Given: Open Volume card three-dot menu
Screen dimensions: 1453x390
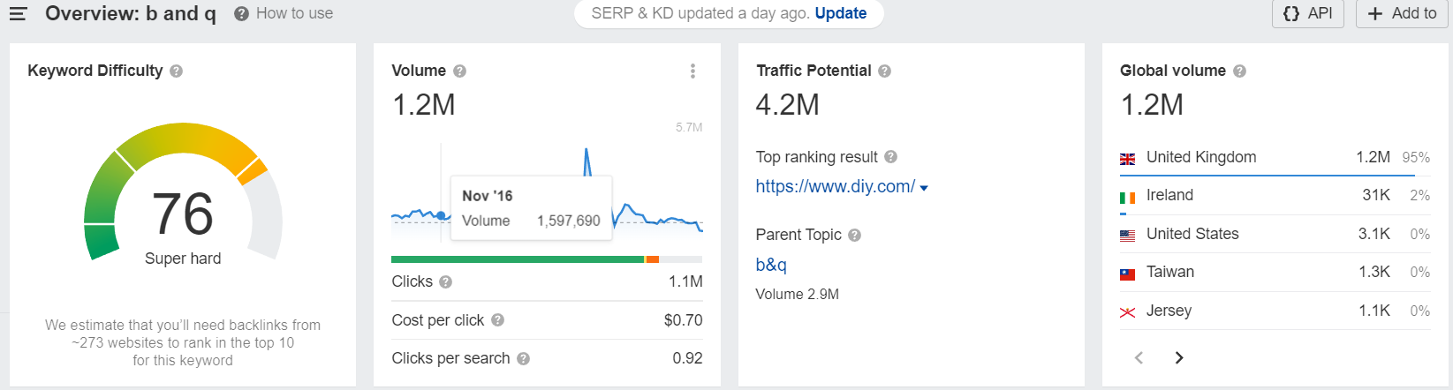Looking at the screenshot, I should click(x=692, y=71).
